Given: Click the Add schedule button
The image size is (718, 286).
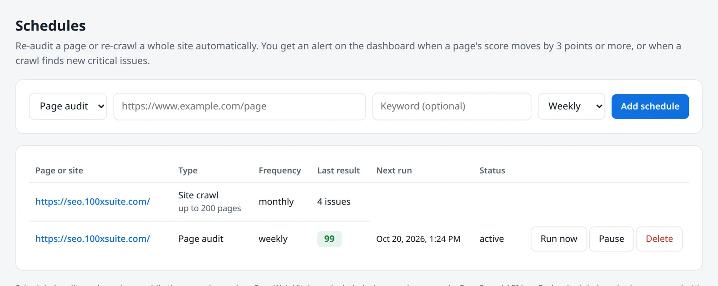Looking at the screenshot, I should pos(650,107).
